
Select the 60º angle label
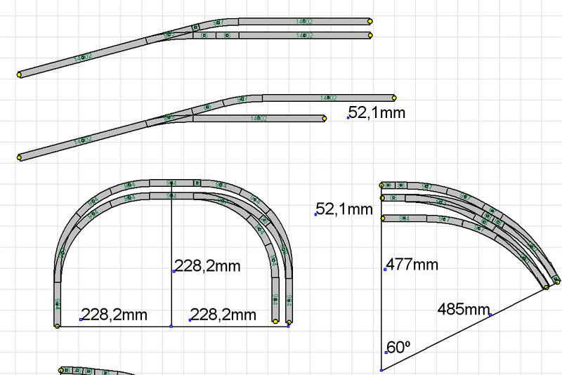[398, 347]
